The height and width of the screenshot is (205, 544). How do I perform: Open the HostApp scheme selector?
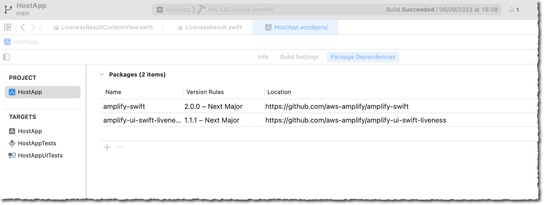173,10
